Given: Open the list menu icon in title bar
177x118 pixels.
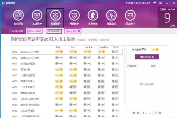Looking at the screenshot, I should 160,3.
